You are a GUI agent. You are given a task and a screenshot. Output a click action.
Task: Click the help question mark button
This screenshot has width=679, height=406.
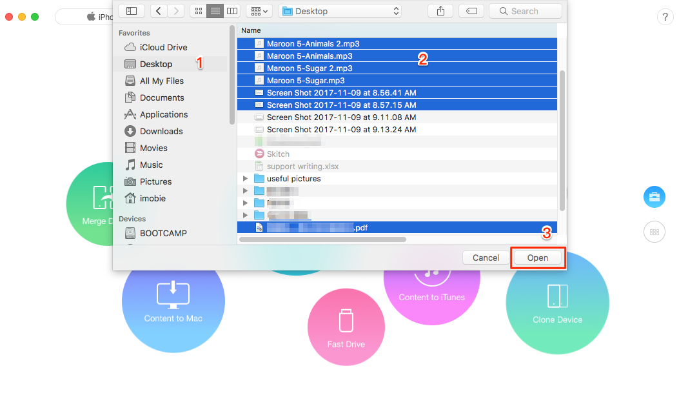tap(665, 17)
